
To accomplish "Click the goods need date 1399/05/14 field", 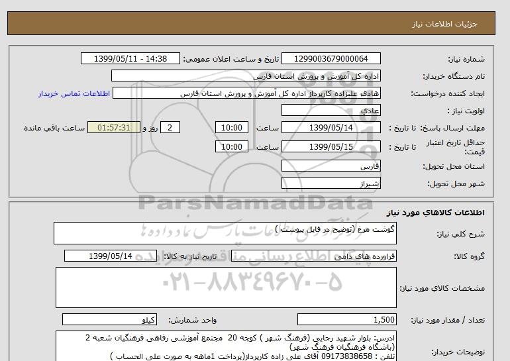I will coord(111,256).
